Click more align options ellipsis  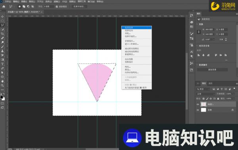pyautogui.click(x=226, y=60)
